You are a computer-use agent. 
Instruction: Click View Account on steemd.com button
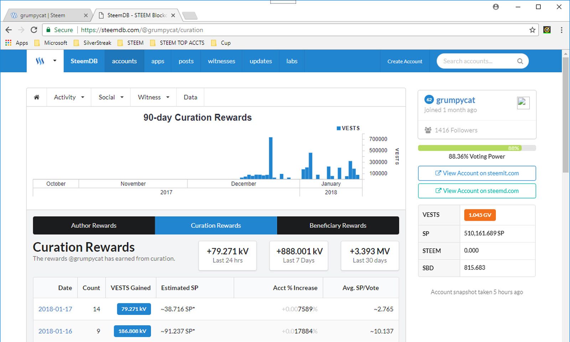(477, 191)
